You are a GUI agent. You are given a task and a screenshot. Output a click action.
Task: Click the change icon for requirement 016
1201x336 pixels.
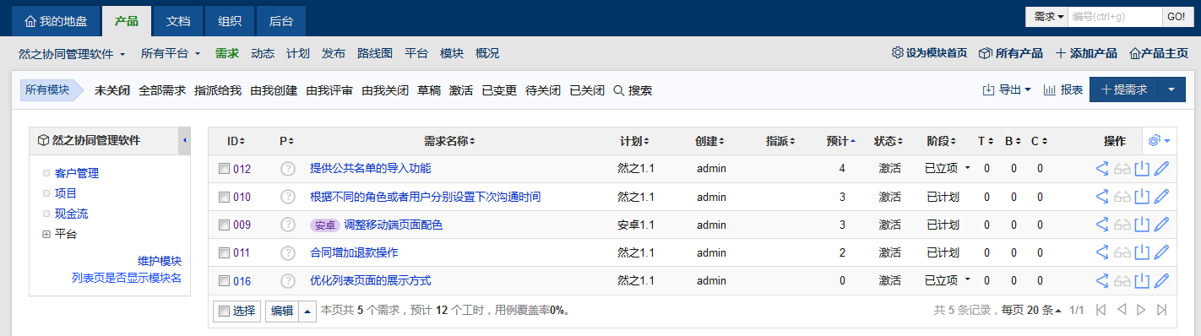pos(1101,280)
